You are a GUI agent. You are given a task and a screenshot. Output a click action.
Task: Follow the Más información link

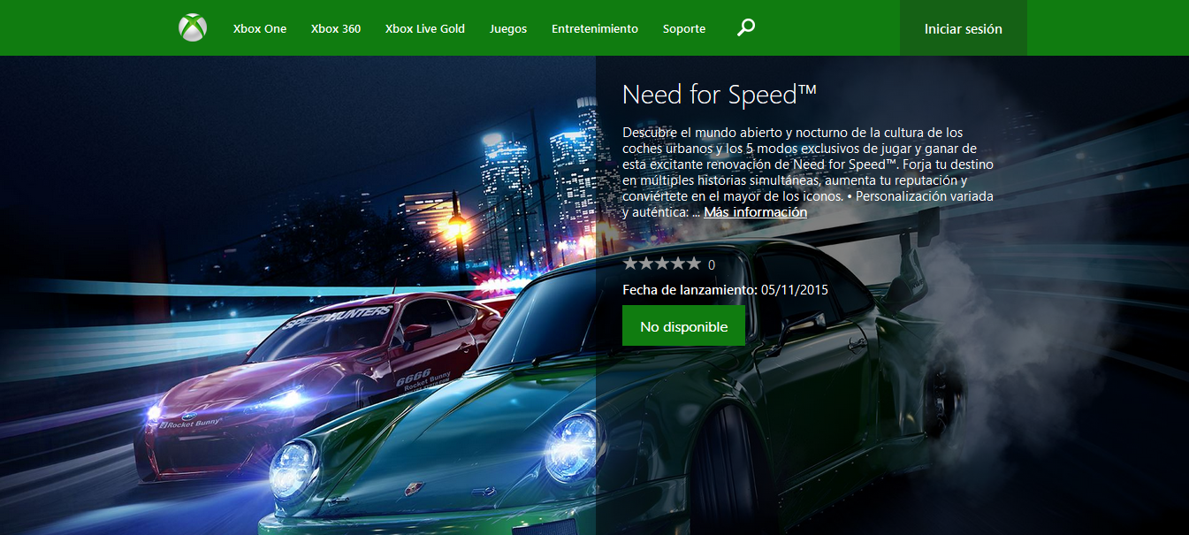756,212
